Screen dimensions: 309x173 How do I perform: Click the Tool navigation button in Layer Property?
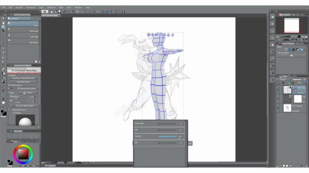tap(292, 56)
